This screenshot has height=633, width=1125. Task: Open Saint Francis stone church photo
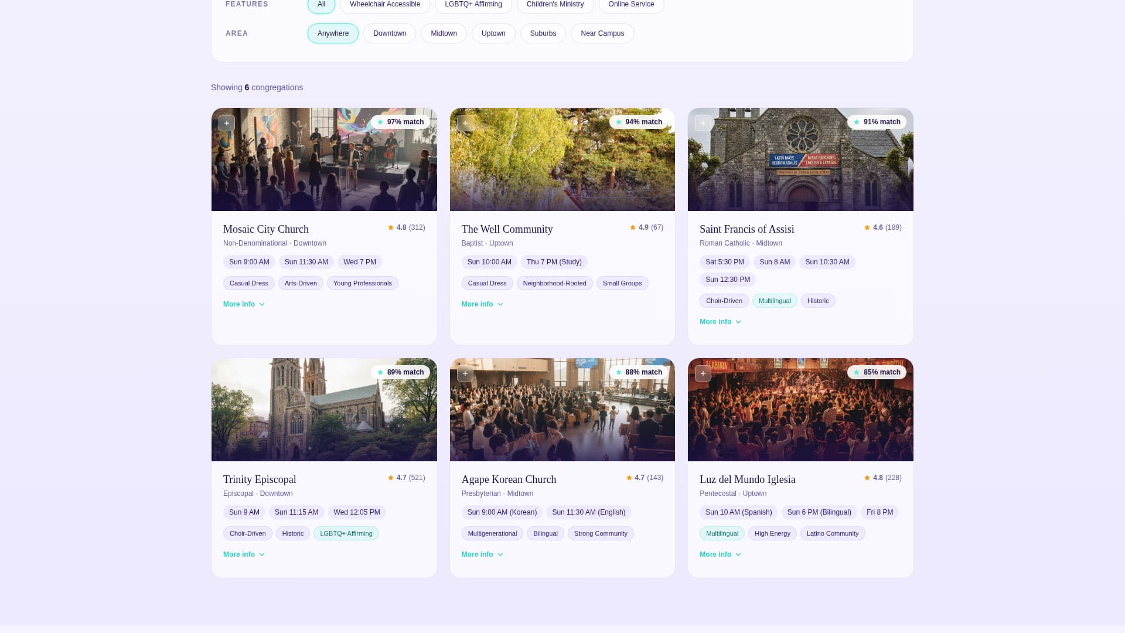[800, 159]
